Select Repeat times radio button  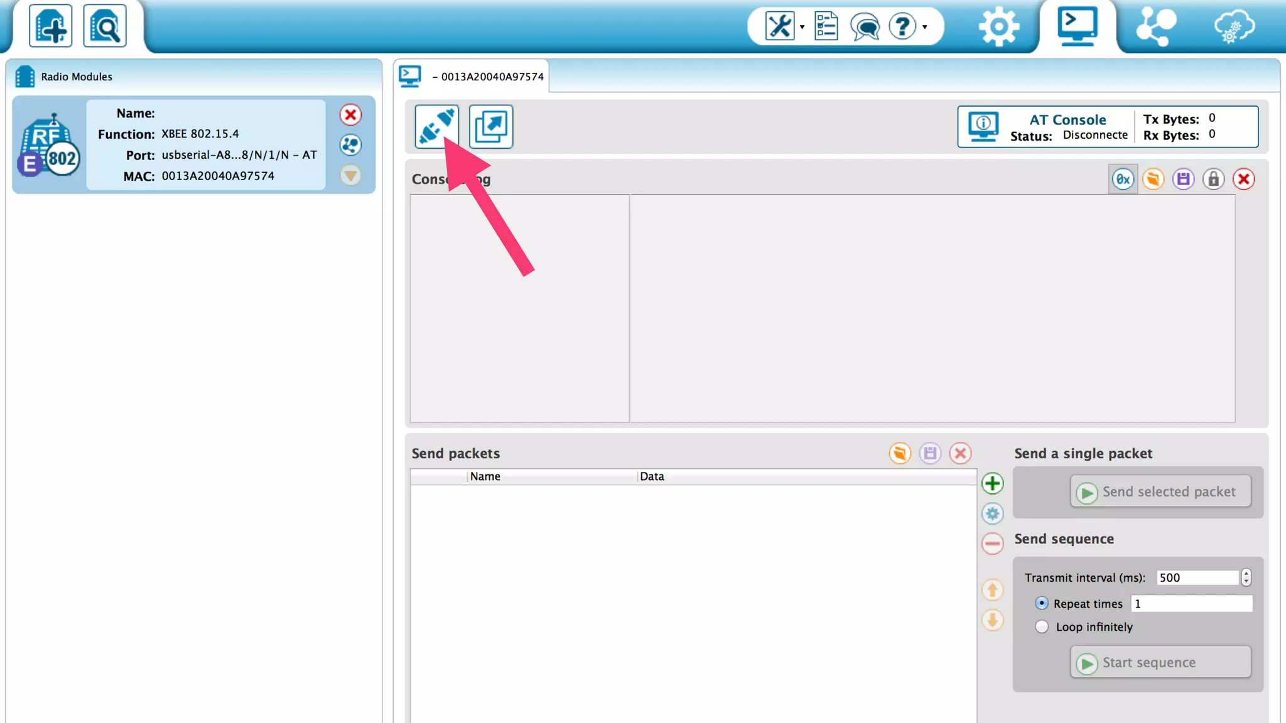click(x=1042, y=603)
